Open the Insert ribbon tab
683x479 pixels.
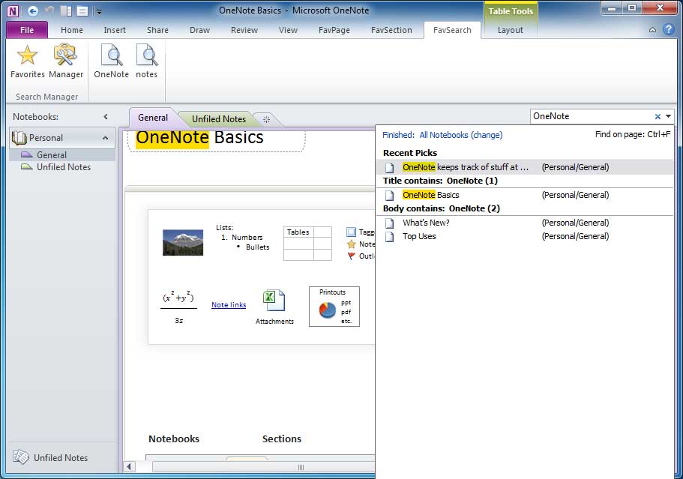point(115,30)
